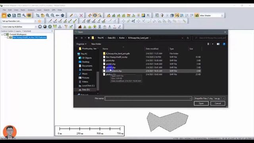
Task: Sort by Date modified column header
Action: click(152, 49)
